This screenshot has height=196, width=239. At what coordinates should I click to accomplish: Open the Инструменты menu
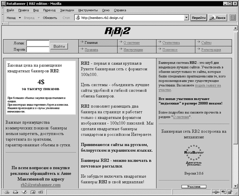tap(88, 10)
